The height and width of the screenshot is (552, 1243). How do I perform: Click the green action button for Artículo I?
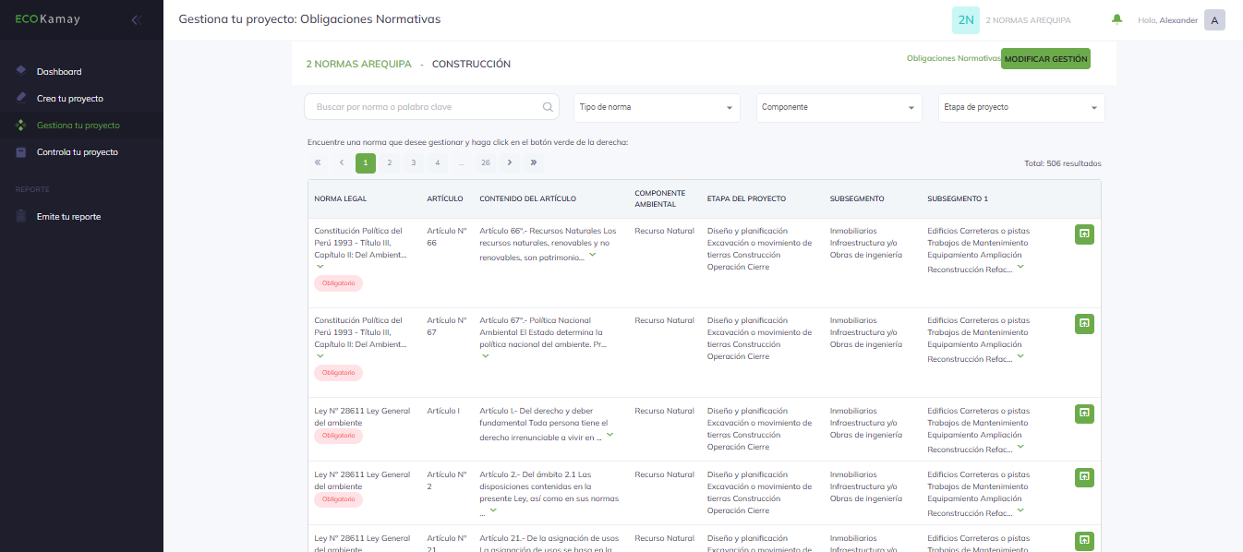click(x=1084, y=414)
